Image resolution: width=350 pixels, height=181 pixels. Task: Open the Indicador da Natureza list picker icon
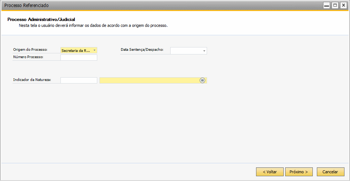[202, 80]
